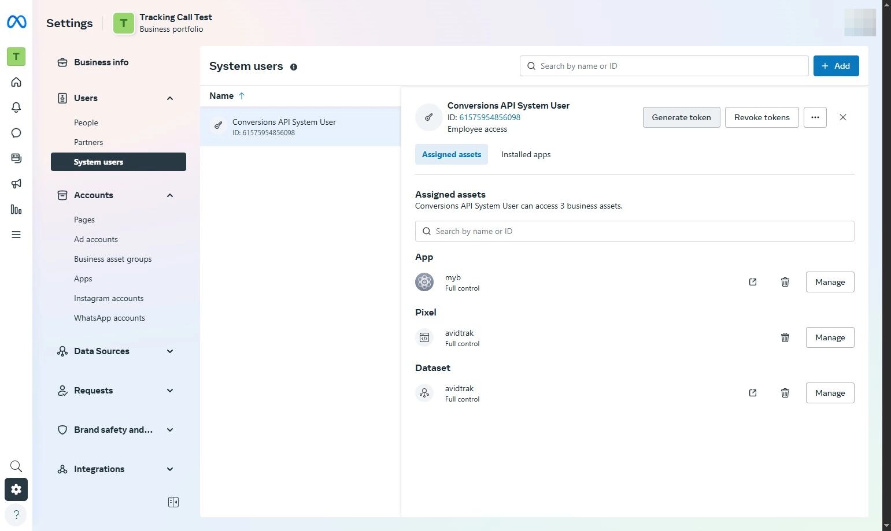
Task: Remove myb app with trash icon
Action: tap(785, 282)
